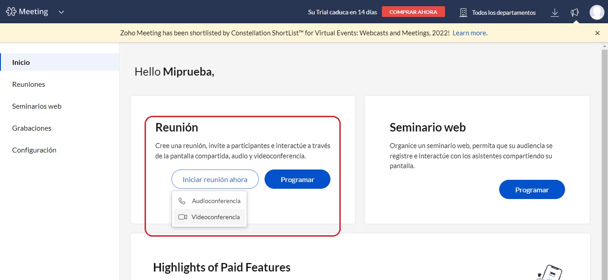Select Todos los departamentos
Viewport: 608px width, 280px height.
(x=504, y=13)
